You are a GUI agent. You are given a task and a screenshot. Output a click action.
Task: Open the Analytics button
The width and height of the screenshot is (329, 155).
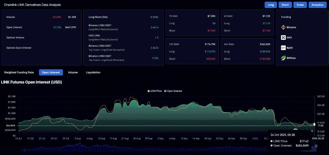click(317, 5)
